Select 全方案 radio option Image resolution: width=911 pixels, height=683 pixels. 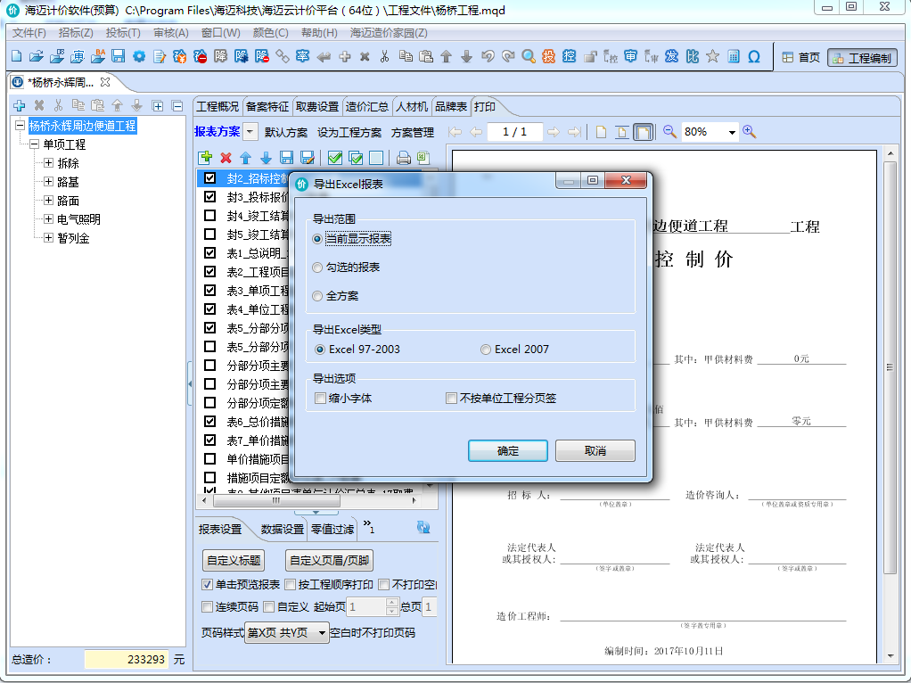317,296
